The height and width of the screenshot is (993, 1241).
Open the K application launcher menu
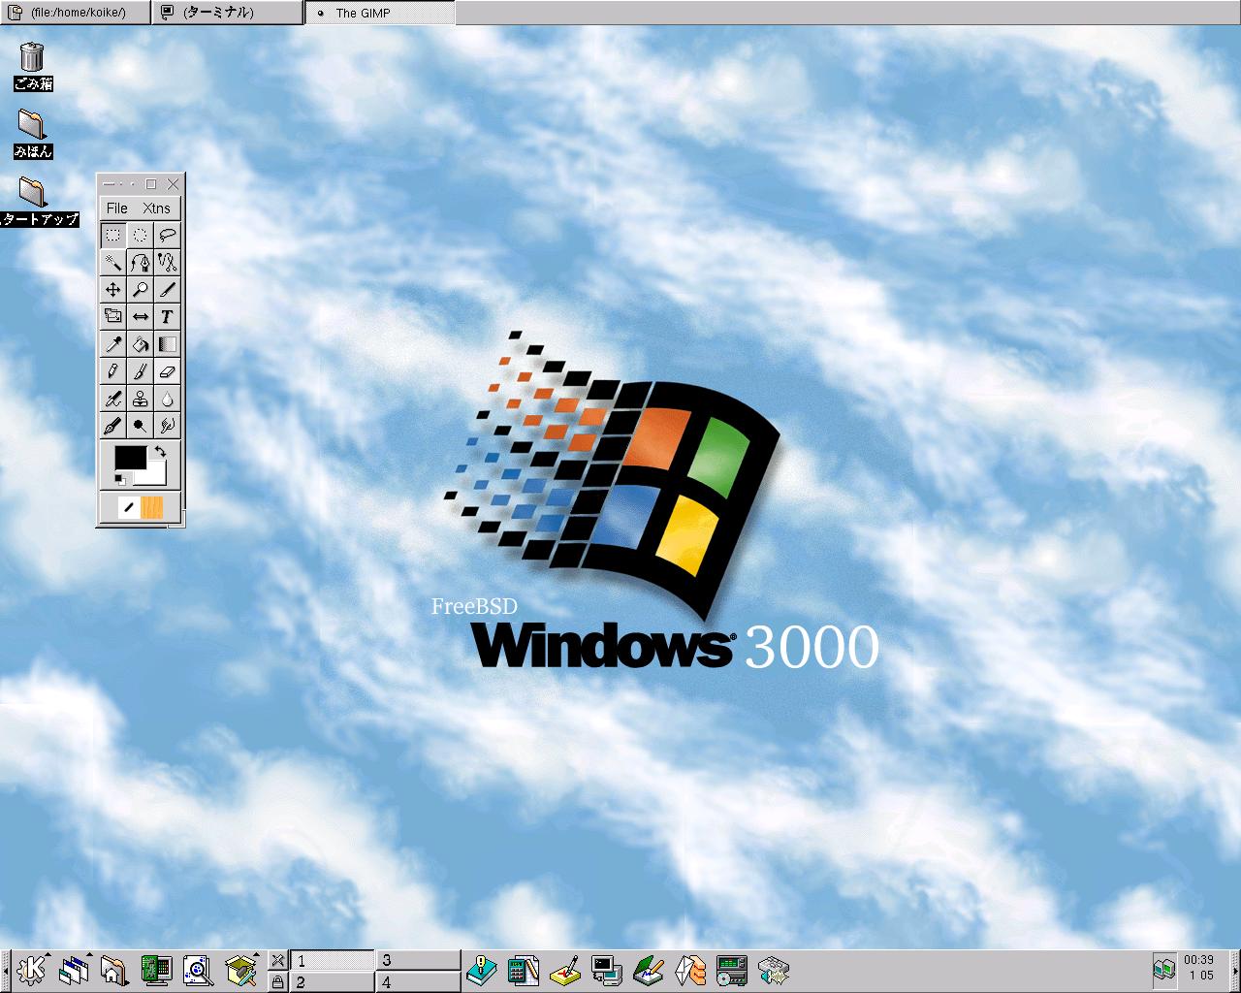[x=32, y=970]
